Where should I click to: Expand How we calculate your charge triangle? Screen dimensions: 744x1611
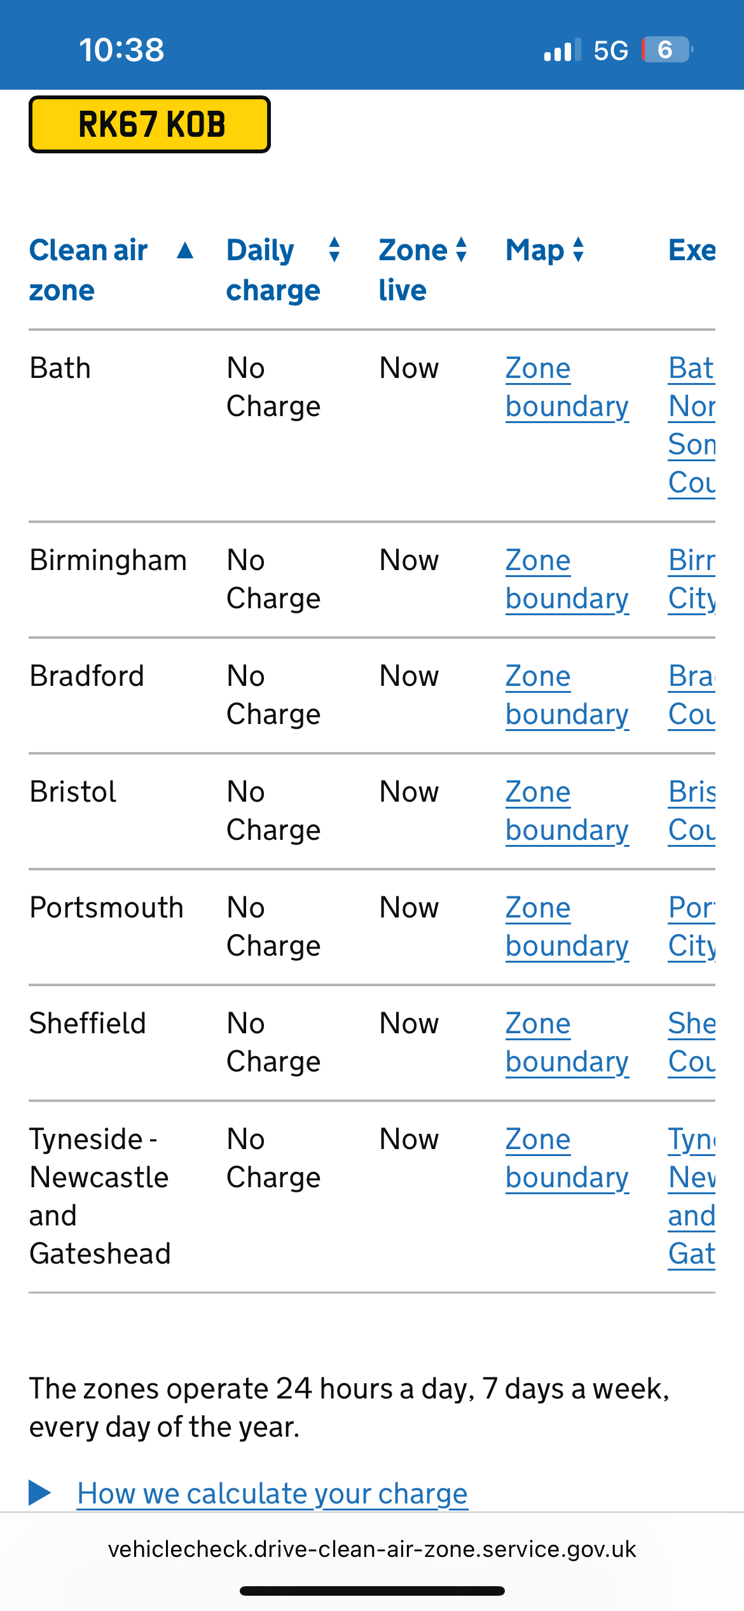pyautogui.click(x=40, y=1493)
